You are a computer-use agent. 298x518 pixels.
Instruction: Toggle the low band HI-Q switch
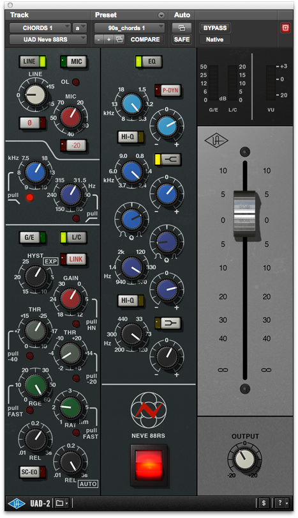pyautogui.click(x=131, y=301)
